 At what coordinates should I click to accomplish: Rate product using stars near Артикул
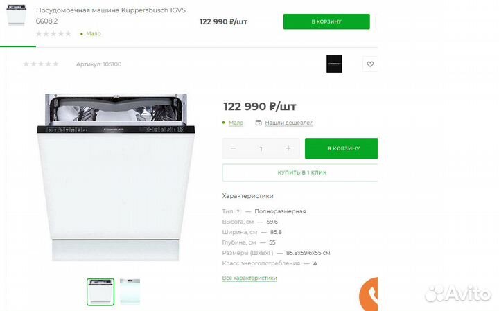(41, 64)
